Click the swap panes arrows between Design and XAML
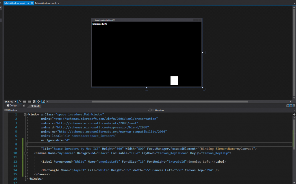Image resolution: width=296 pixels, height=184 pixels. point(24,105)
